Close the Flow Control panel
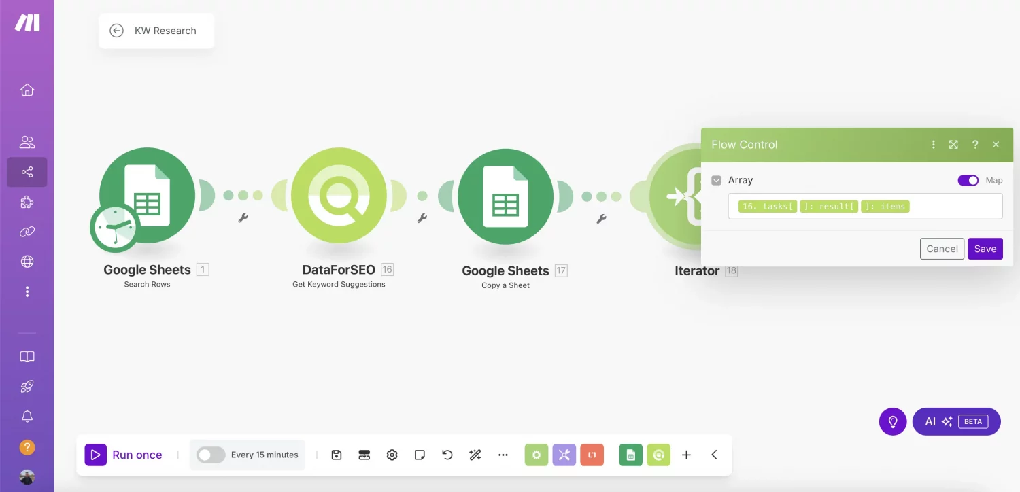 coord(996,145)
